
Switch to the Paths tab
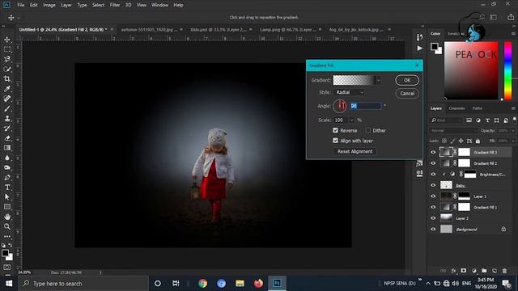477,108
